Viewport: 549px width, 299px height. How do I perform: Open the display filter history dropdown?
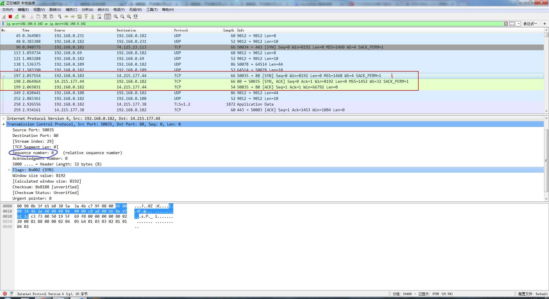coord(518,24)
